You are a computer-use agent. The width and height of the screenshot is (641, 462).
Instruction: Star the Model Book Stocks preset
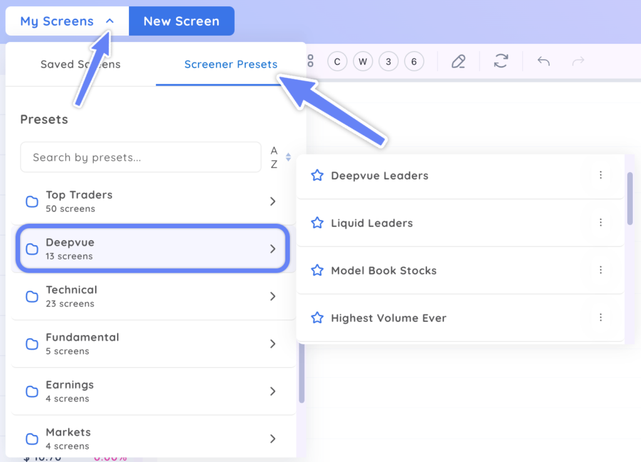[317, 271]
